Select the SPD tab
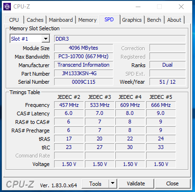Screen dimensions: 195x192 pyautogui.click(x=109, y=19)
